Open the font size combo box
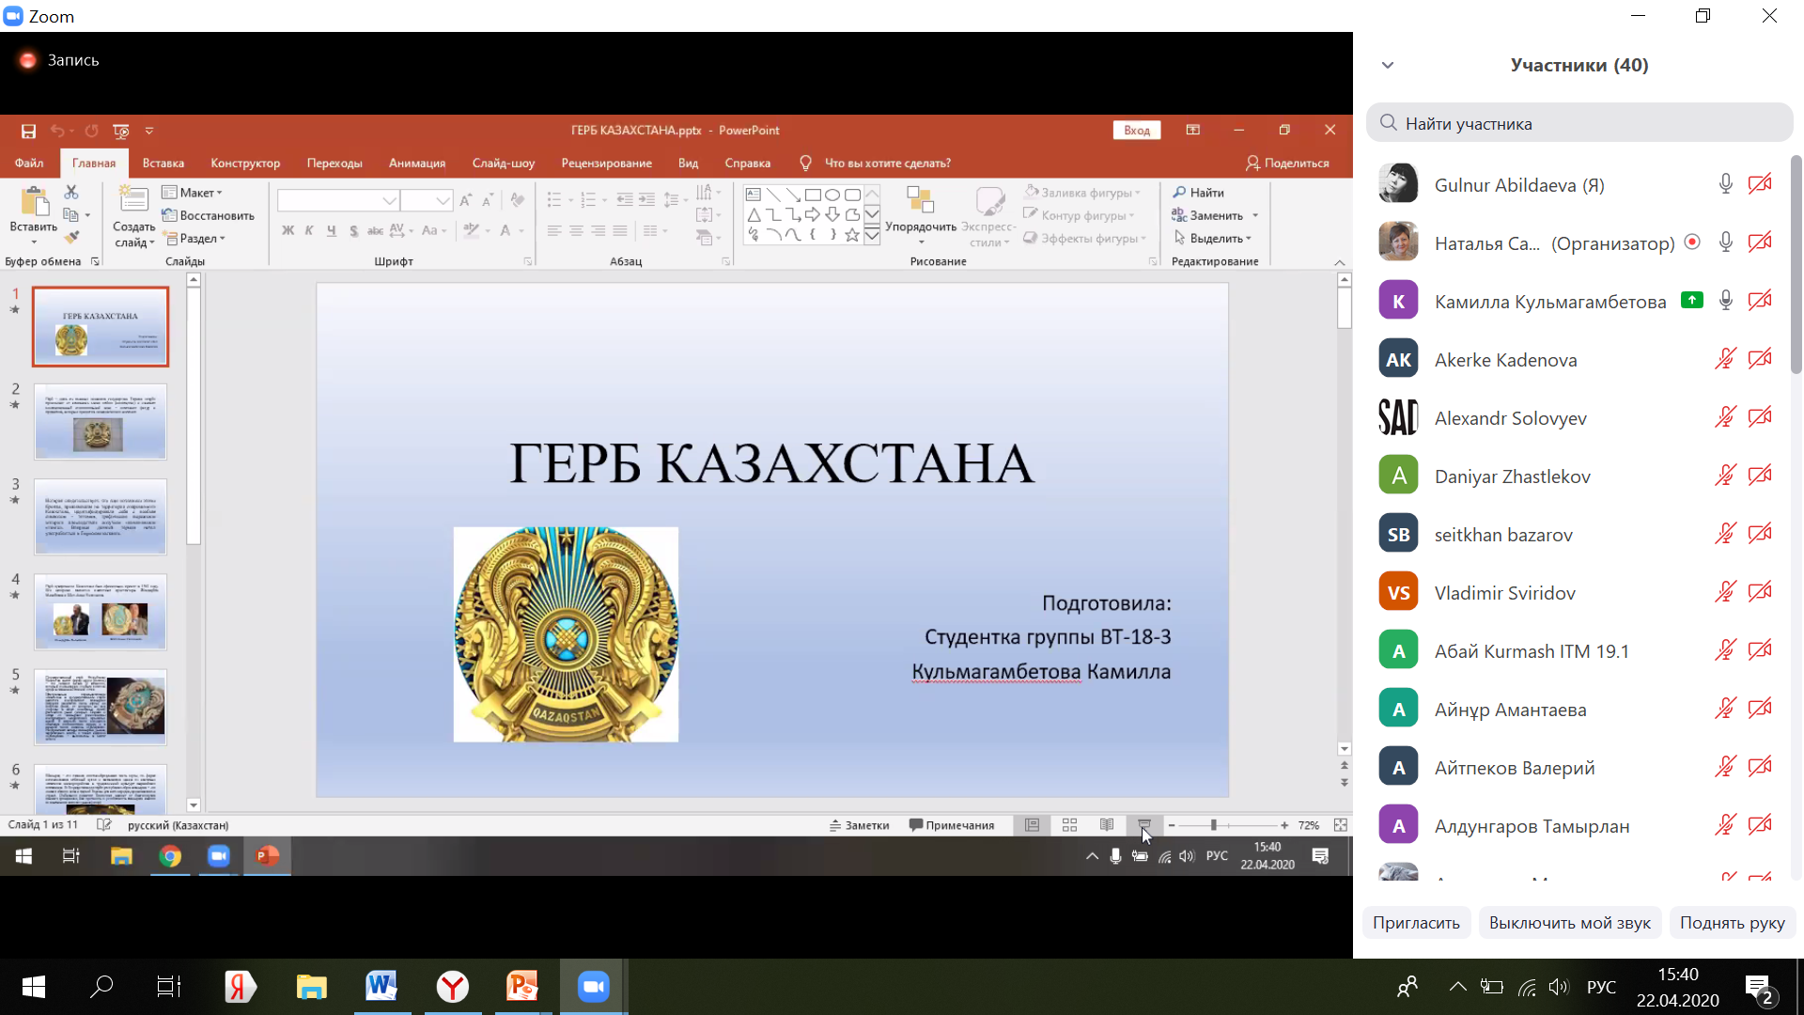1804x1015 pixels. pyautogui.click(x=428, y=200)
